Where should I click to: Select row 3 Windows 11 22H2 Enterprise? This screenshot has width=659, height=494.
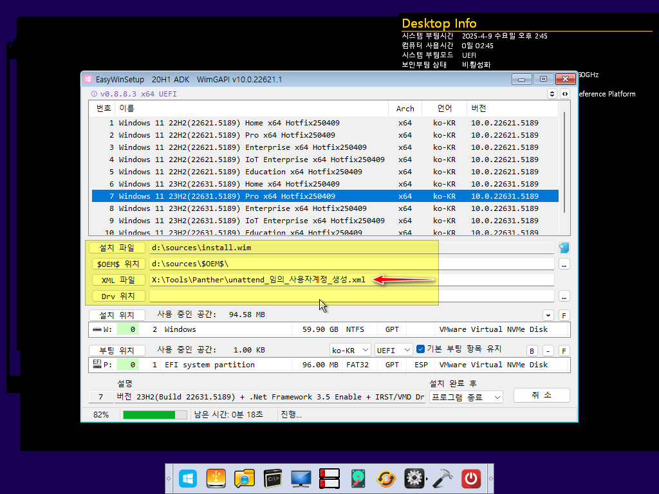(325, 147)
